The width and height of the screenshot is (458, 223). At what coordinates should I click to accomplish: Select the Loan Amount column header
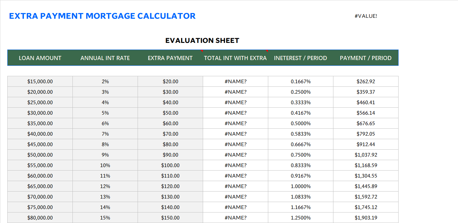point(40,58)
